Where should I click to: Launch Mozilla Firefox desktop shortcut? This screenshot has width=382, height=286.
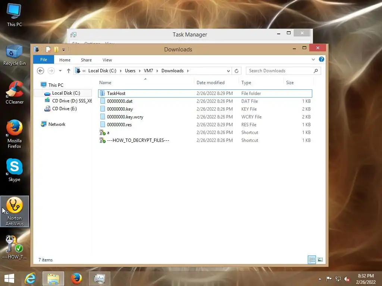pos(15,134)
